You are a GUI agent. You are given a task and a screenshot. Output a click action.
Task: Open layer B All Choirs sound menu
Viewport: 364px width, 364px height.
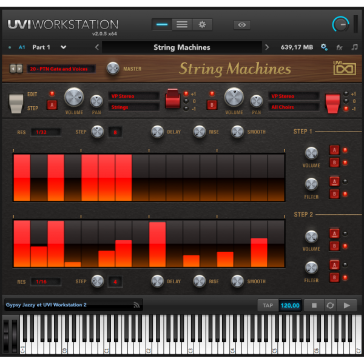(x=294, y=107)
